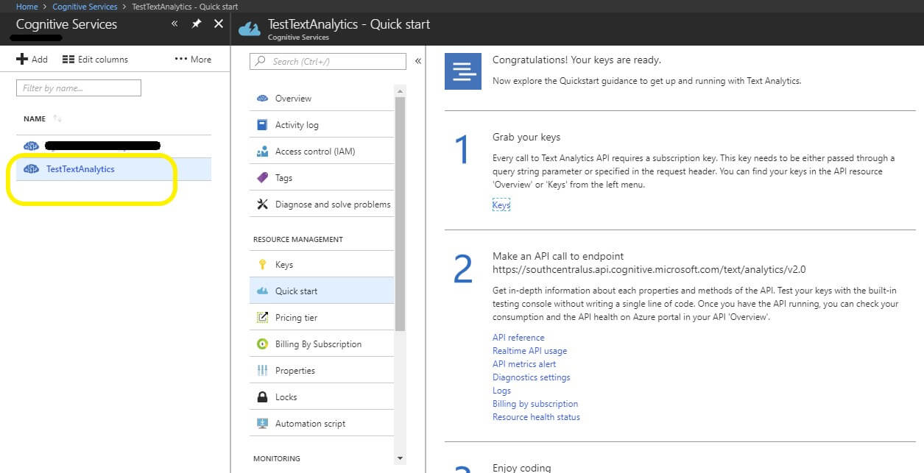
Task: Open the API metrics alert link
Action: (524, 364)
